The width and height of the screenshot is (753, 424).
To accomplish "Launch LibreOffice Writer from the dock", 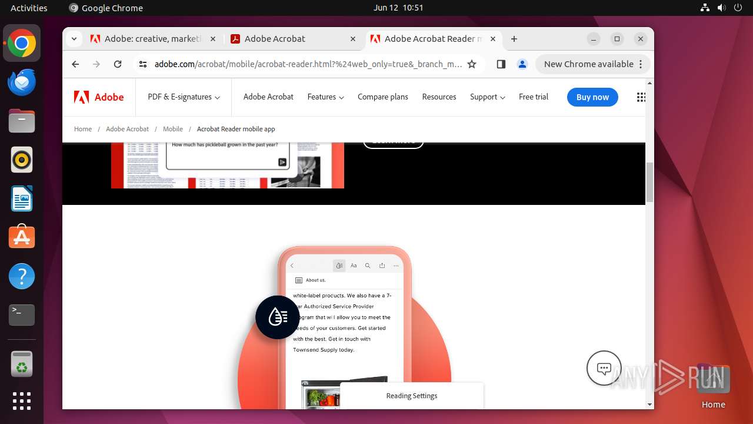I will 22,198.
